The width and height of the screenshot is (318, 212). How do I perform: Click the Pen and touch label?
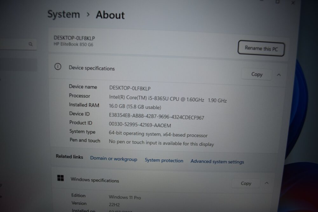pyautogui.click(x=85, y=140)
